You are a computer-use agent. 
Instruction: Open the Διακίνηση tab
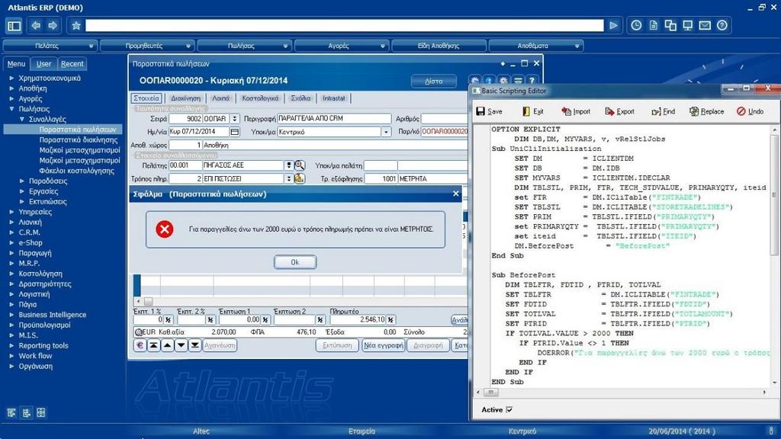coord(185,98)
